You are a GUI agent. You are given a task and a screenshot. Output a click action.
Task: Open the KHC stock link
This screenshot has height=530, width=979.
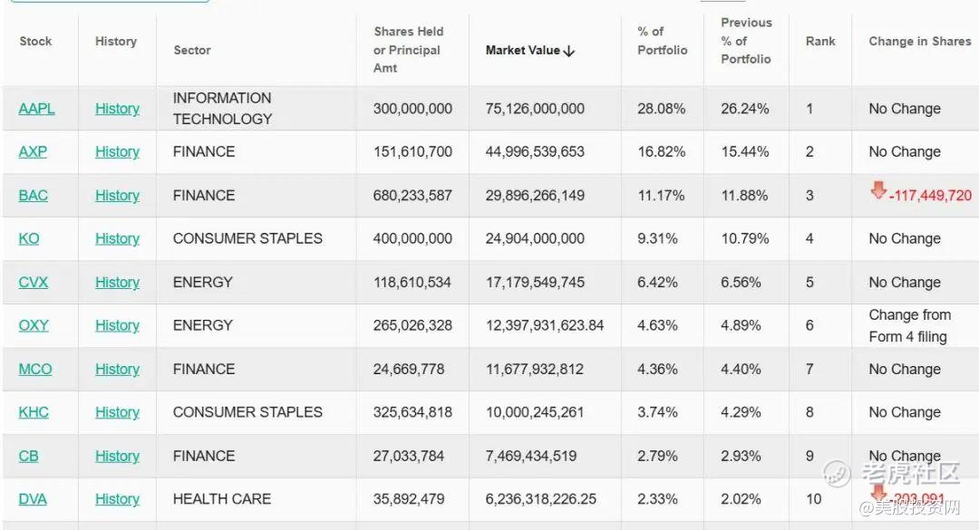(x=34, y=412)
